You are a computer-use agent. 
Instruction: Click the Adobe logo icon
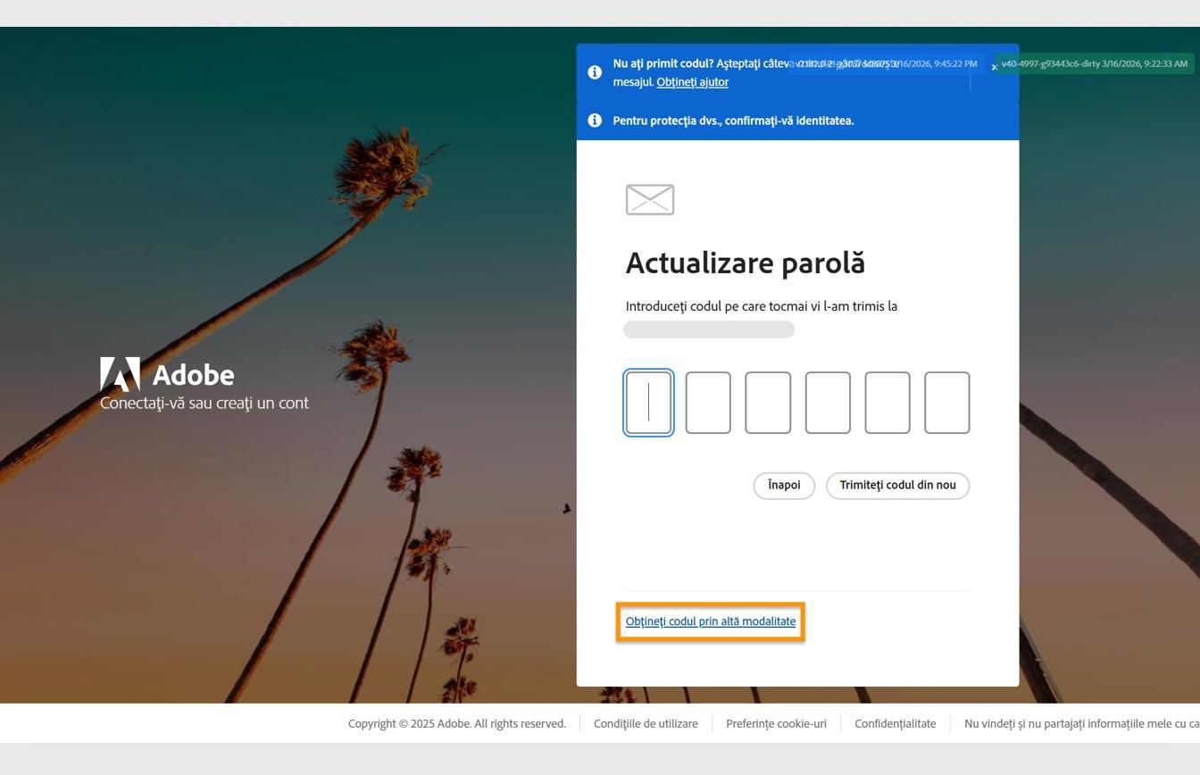(120, 374)
